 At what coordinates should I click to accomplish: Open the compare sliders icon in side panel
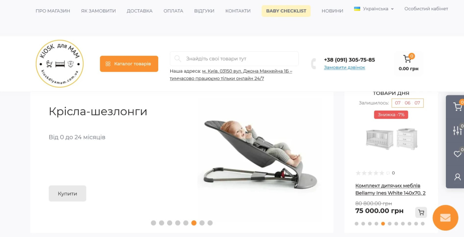458,131
